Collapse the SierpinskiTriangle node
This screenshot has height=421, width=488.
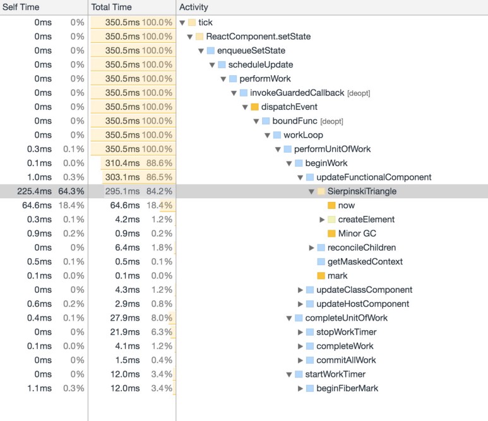click(311, 191)
